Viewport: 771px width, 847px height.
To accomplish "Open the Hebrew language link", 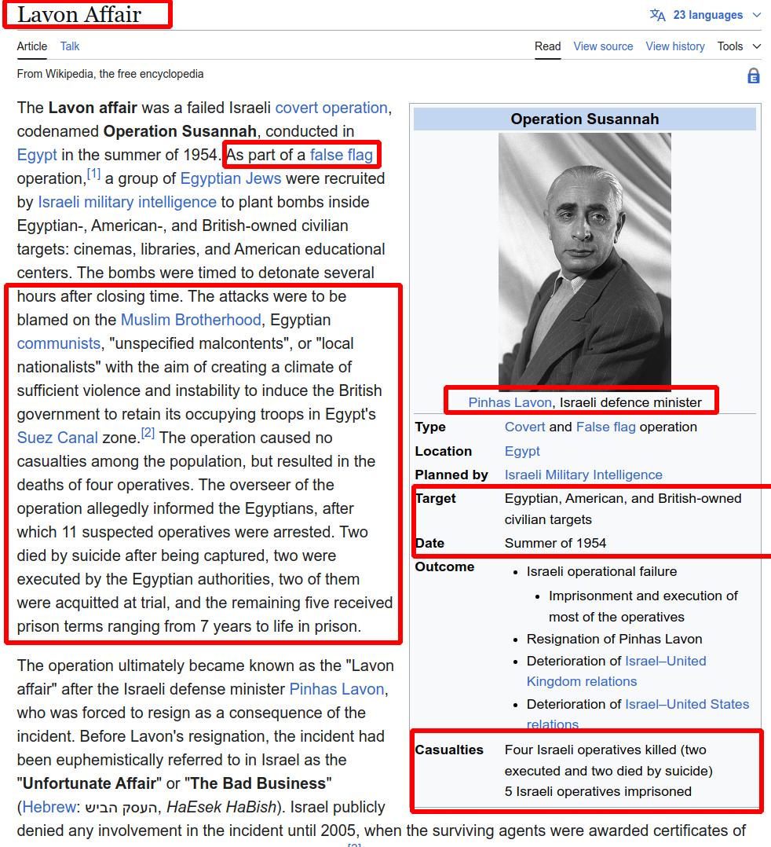I will pos(49,807).
